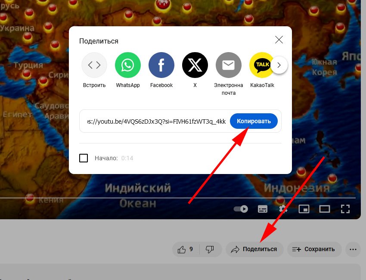Show more share options with right arrow
Viewport: 366px width, 280px height.
click(x=279, y=65)
